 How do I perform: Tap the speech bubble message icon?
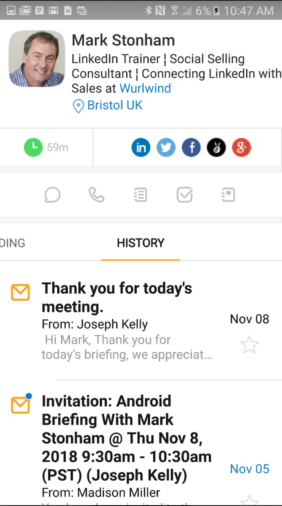point(53,195)
